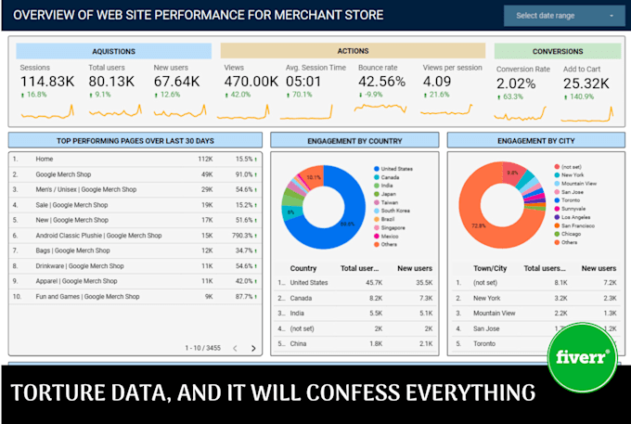Click the Taiwan legend entry
This screenshot has width=631, height=424.
[x=386, y=203]
